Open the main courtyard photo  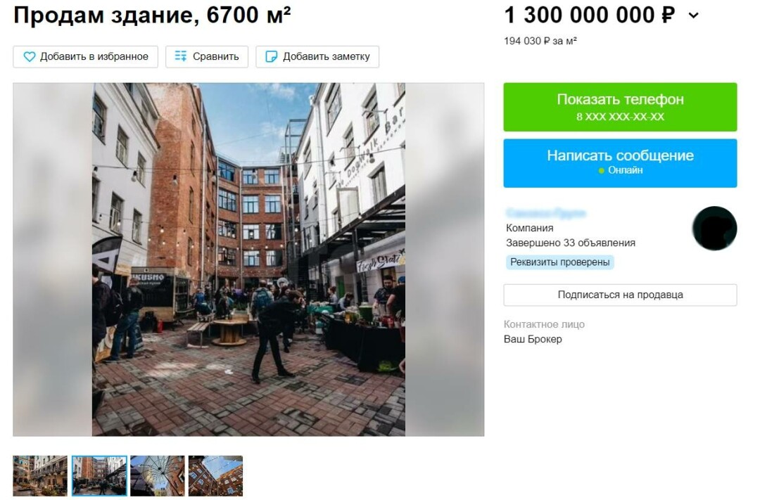point(248,259)
